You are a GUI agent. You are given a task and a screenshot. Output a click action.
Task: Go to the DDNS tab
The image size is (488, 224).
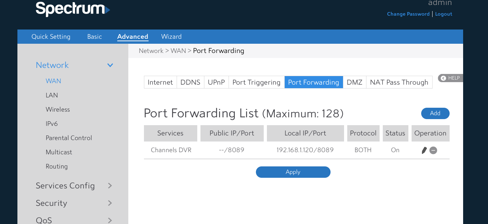[190, 82]
